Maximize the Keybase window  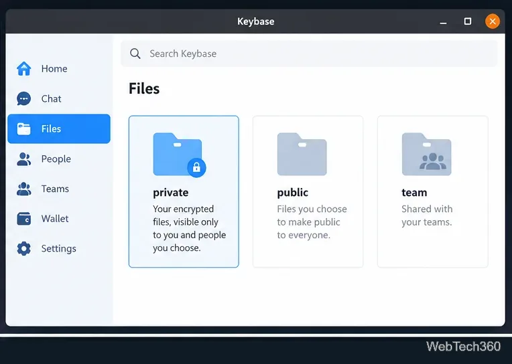point(468,21)
